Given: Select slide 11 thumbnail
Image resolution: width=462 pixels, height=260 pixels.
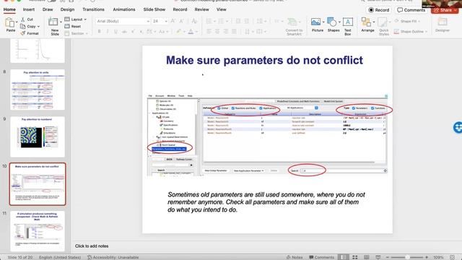Looking at the screenshot, I should coord(38,231).
